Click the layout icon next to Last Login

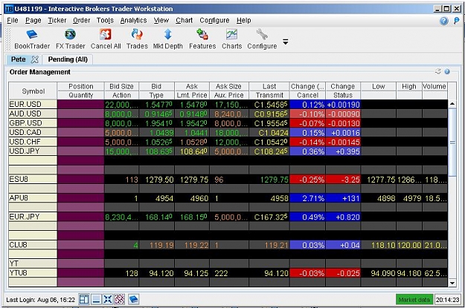84,299
